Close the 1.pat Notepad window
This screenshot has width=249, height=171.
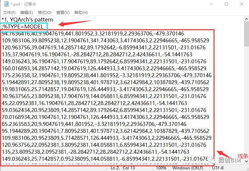[241, 4]
